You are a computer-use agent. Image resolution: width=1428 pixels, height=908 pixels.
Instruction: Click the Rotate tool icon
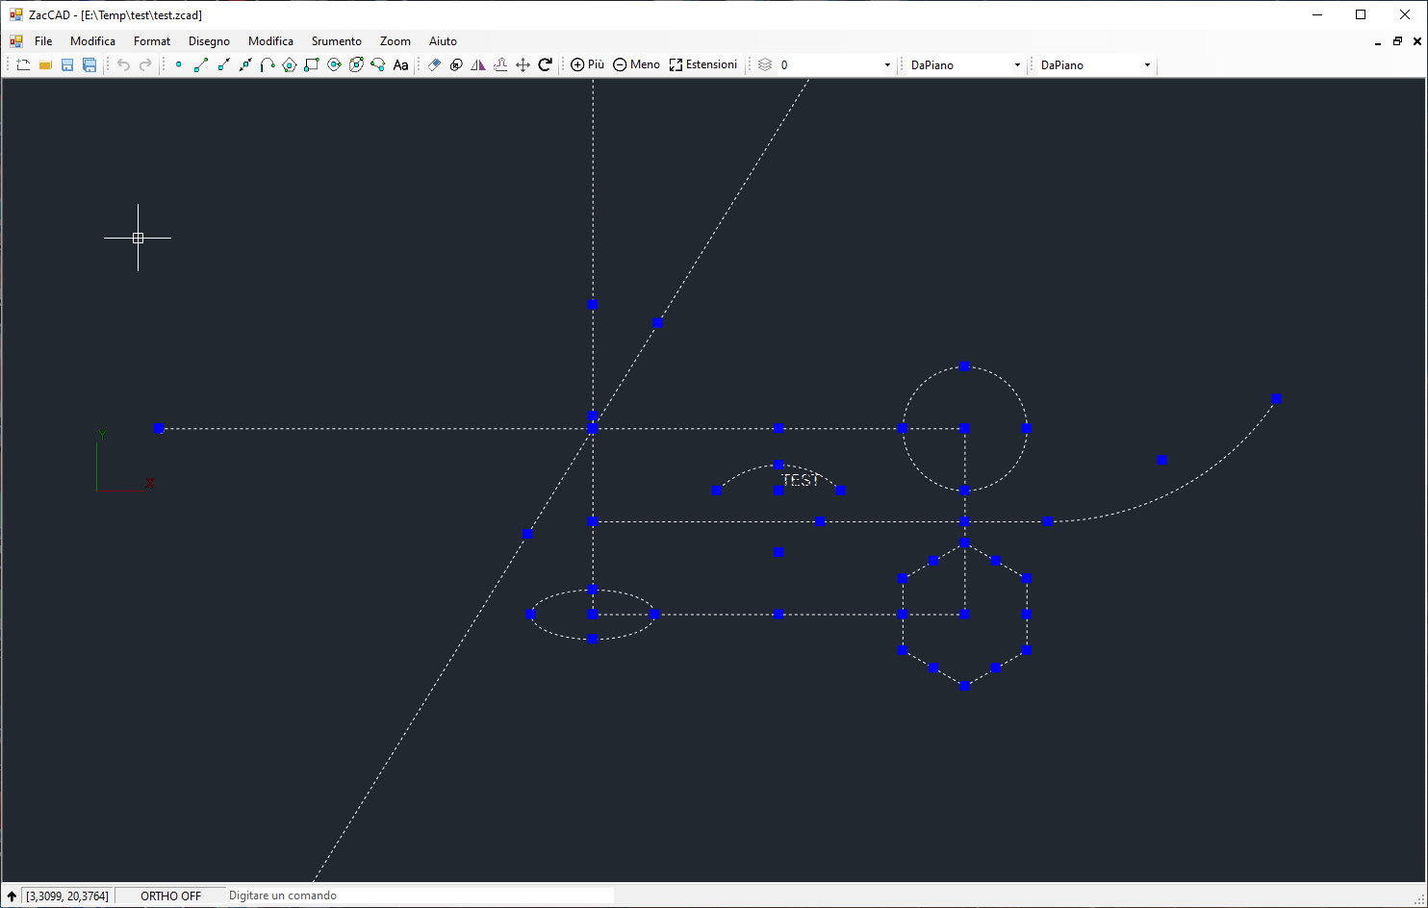545,65
